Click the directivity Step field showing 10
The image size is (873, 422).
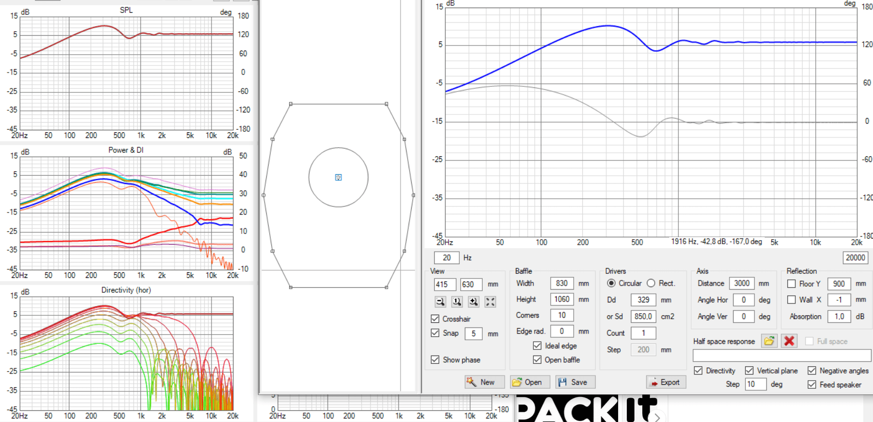756,384
